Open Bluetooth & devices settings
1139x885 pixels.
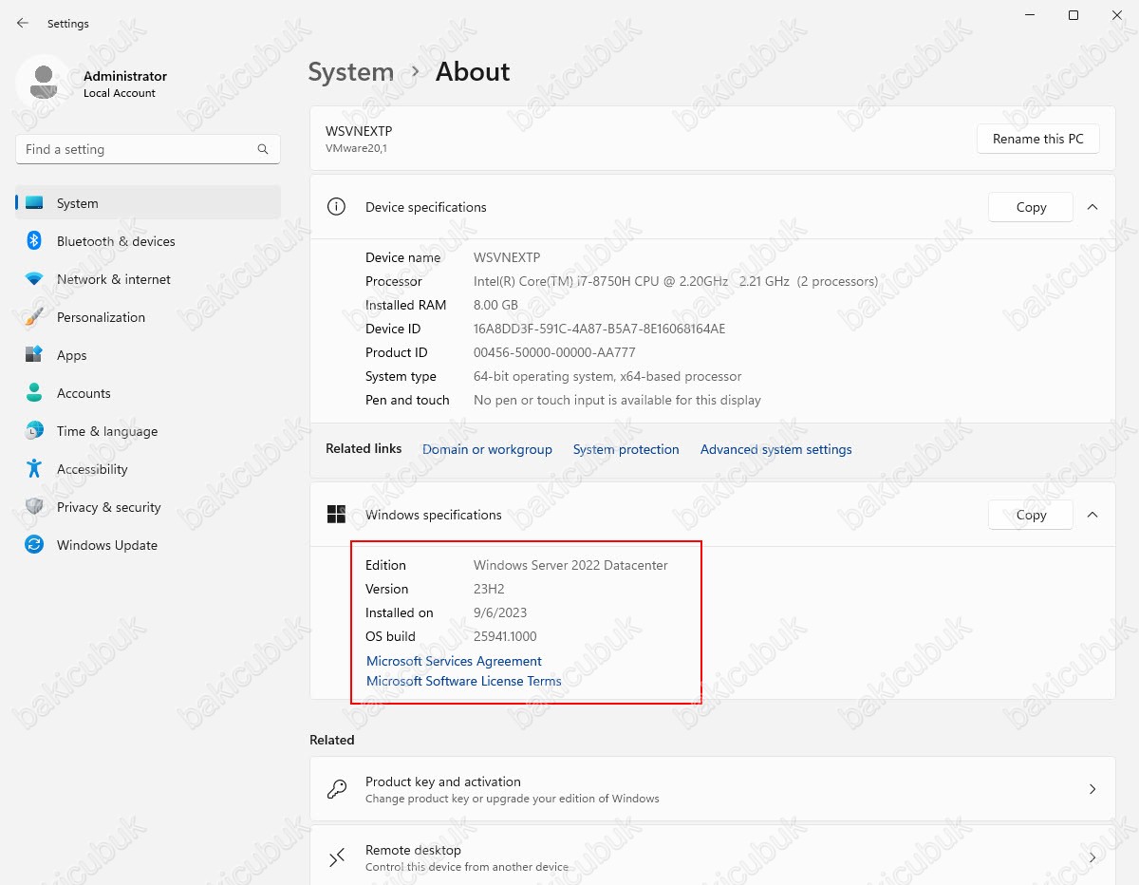(x=148, y=241)
